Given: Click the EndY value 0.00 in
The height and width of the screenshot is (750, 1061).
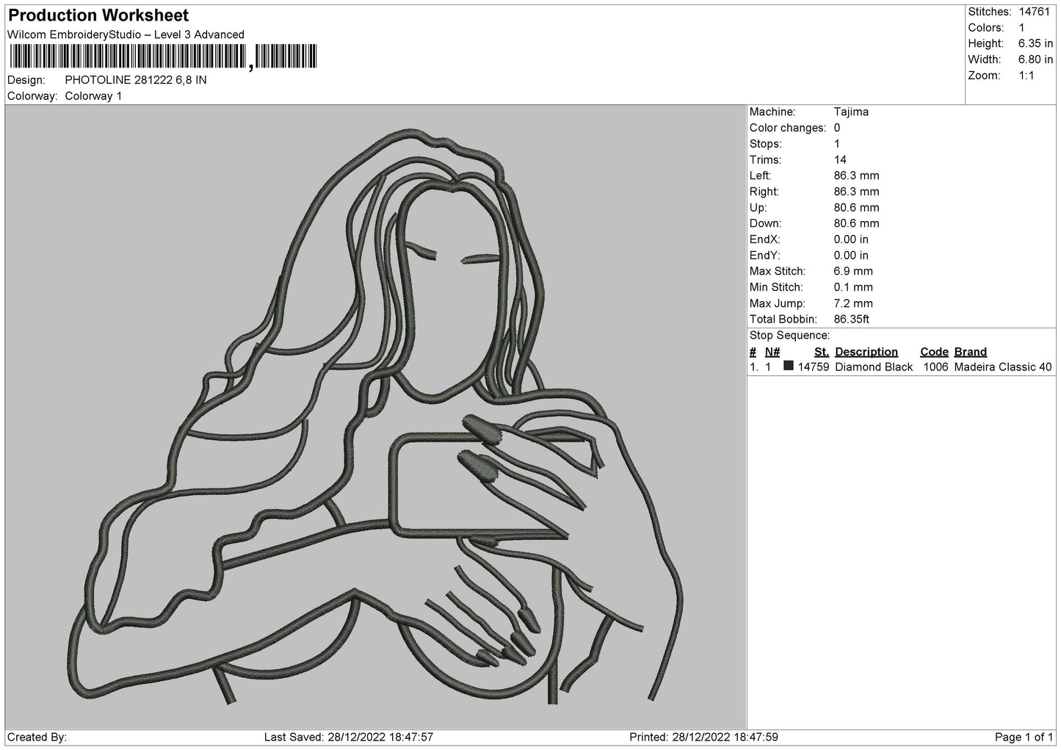Looking at the screenshot, I should coord(851,256).
